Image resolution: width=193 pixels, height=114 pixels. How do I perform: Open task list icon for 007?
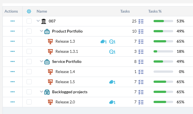141,21
